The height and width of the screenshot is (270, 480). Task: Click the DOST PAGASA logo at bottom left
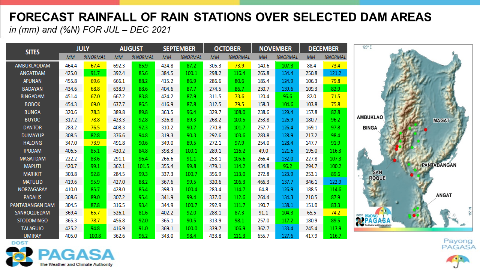point(60,255)
